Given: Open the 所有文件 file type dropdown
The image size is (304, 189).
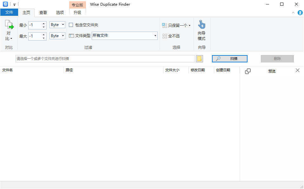Looking at the screenshot, I should point(155,36).
